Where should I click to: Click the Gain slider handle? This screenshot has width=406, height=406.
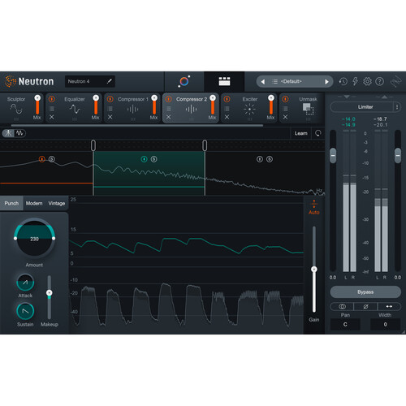click(314, 269)
